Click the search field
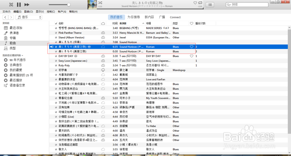Screen dimensions: 291x156 pyautogui.click(x=247, y=5)
